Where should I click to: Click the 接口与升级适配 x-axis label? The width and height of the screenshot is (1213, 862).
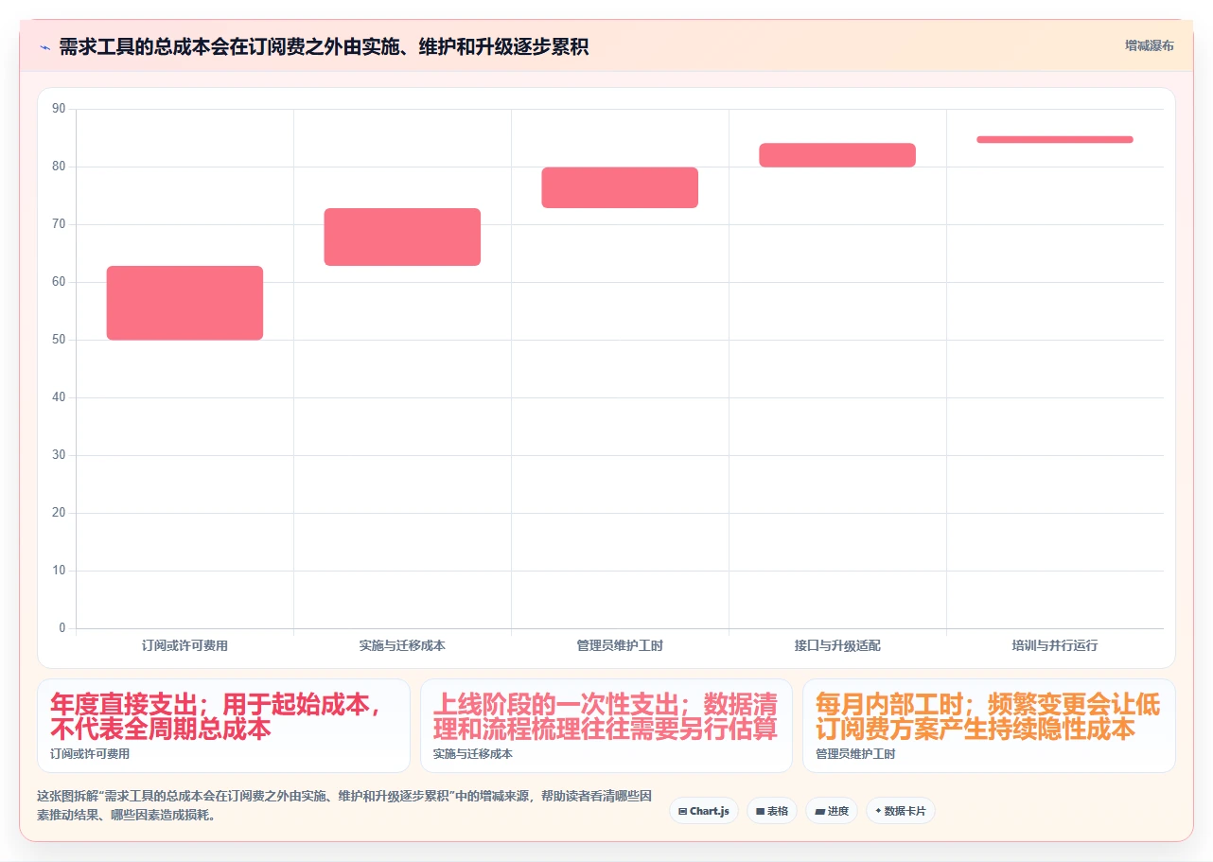(837, 645)
